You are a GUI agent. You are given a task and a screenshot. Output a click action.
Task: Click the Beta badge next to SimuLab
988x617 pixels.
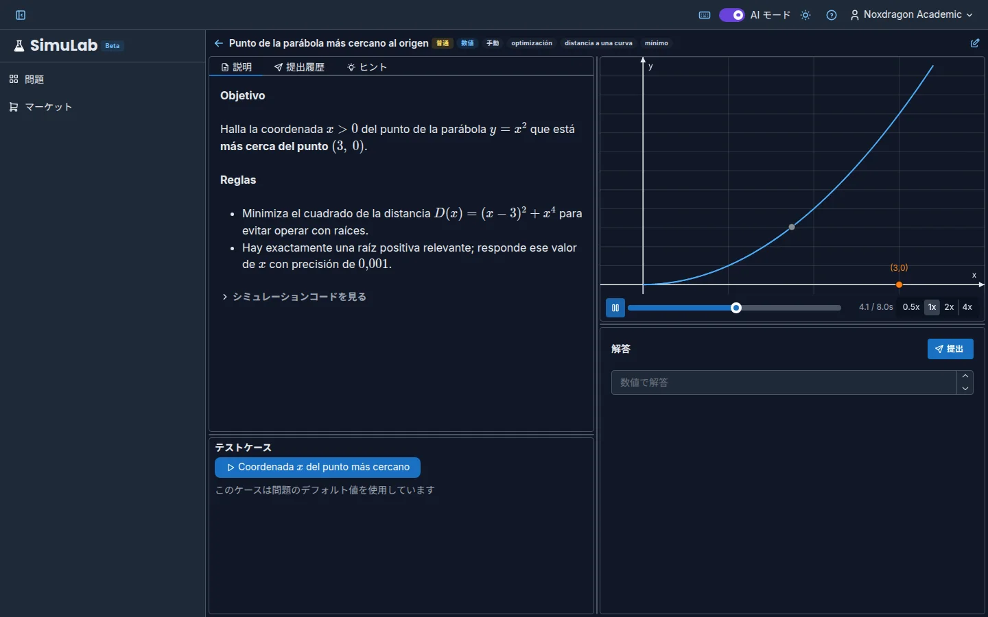coord(113,46)
